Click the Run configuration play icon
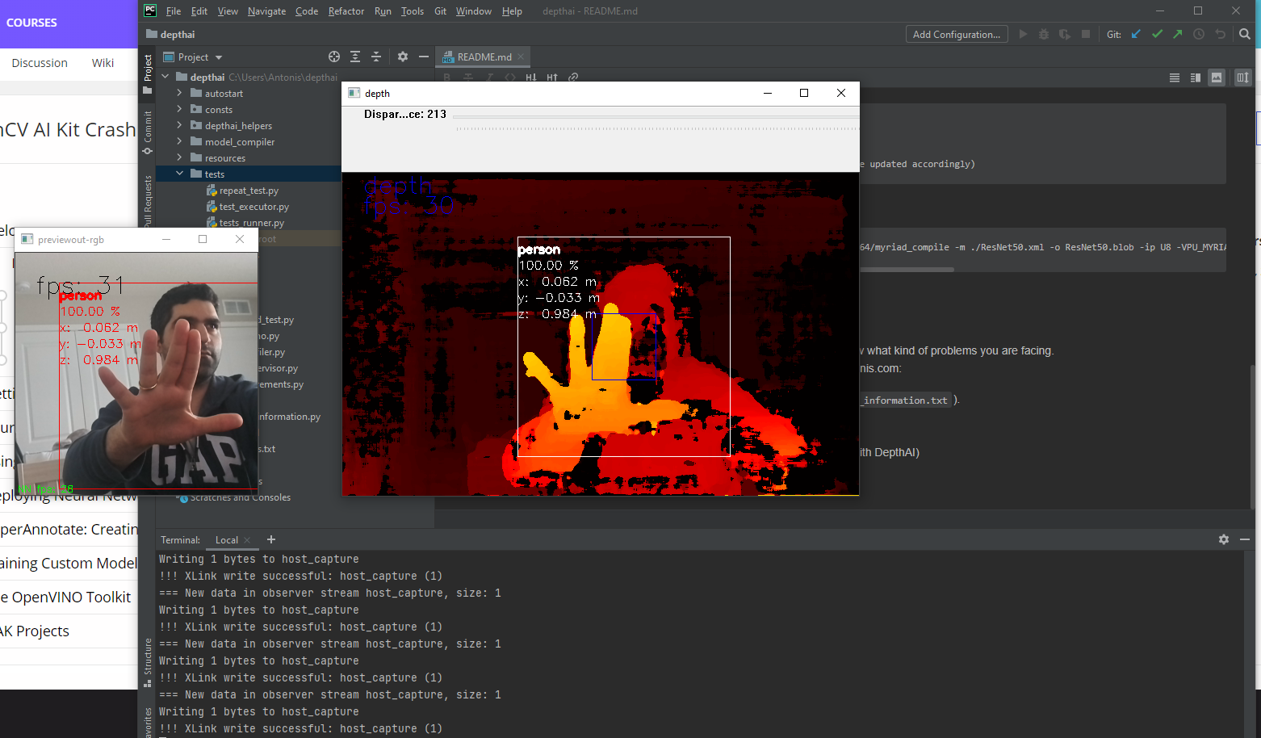Viewport: 1261px width, 738px height. (x=1023, y=34)
